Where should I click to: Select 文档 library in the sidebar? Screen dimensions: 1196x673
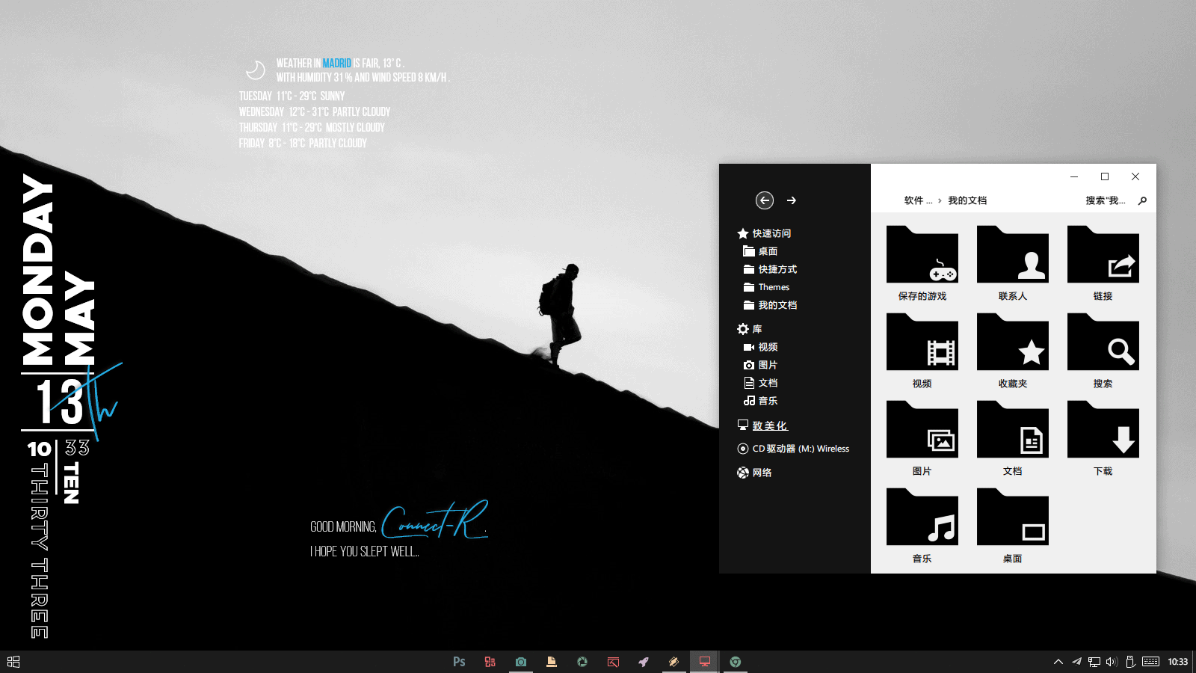(760, 383)
